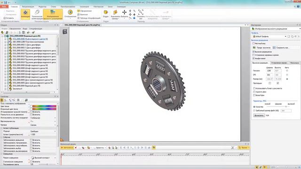
Task: Enable Белый фон checkbox
Action: coord(254,95)
